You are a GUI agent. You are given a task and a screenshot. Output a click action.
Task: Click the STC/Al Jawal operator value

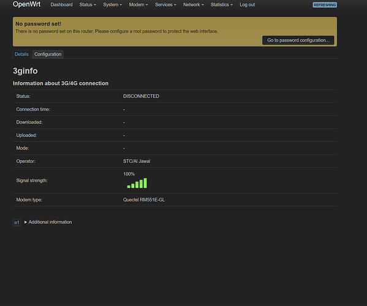point(137,161)
